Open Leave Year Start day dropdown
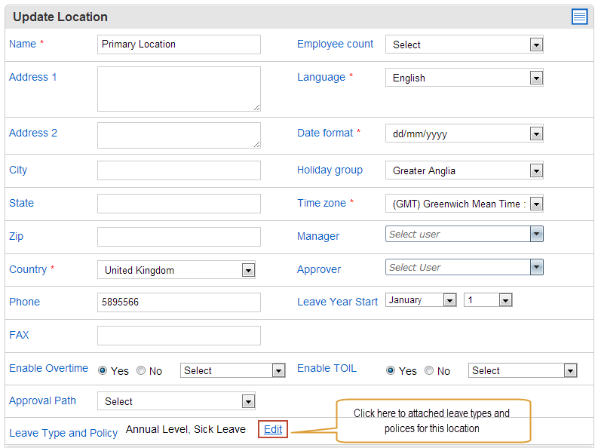Viewport: 598px width, 448px height. coord(488,300)
